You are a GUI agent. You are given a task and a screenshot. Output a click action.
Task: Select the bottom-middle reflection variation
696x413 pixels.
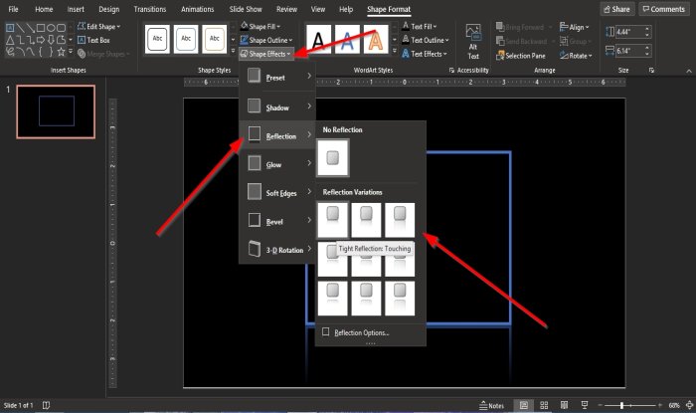tap(366, 298)
